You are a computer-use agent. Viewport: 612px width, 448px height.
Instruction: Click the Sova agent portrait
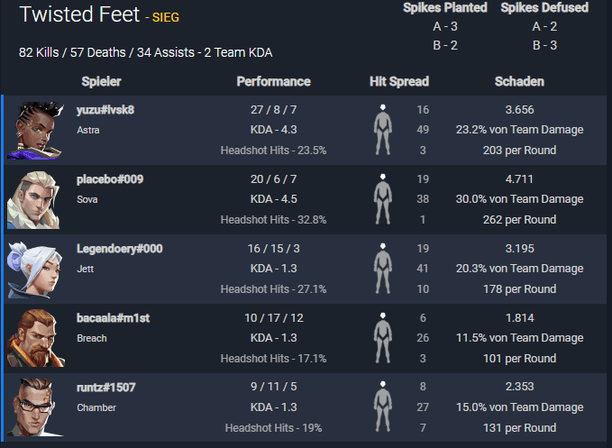click(x=33, y=200)
